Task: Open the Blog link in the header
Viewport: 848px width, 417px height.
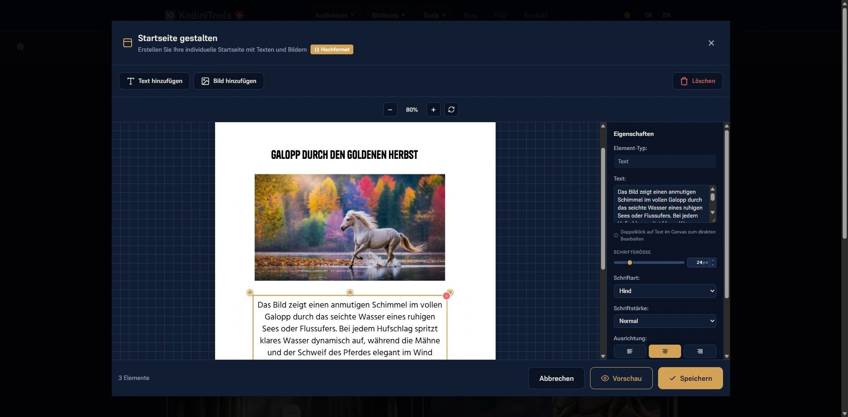Action: pos(470,15)
